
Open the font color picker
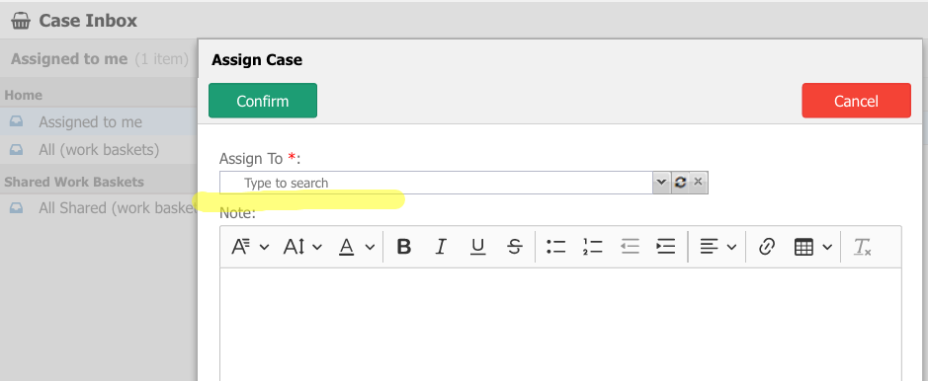click(x=357, y=247)
